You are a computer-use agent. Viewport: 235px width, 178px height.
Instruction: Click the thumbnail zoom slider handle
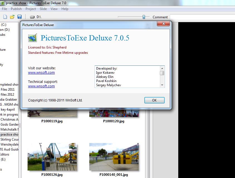point(144,17)
